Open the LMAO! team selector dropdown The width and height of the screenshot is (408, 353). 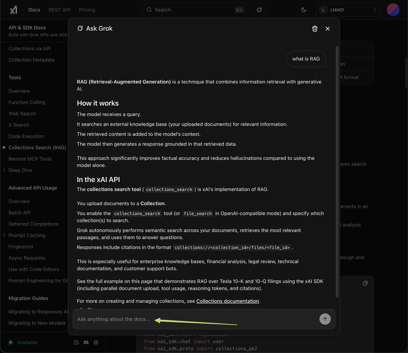[x=348, y=10]
